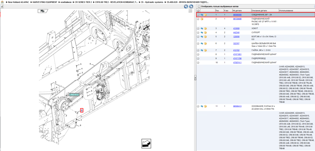The width and height of the screenshot is (315, 151).
Task: Click the plus button on the ОСНОВАНИЕ row
Action: 198,106
